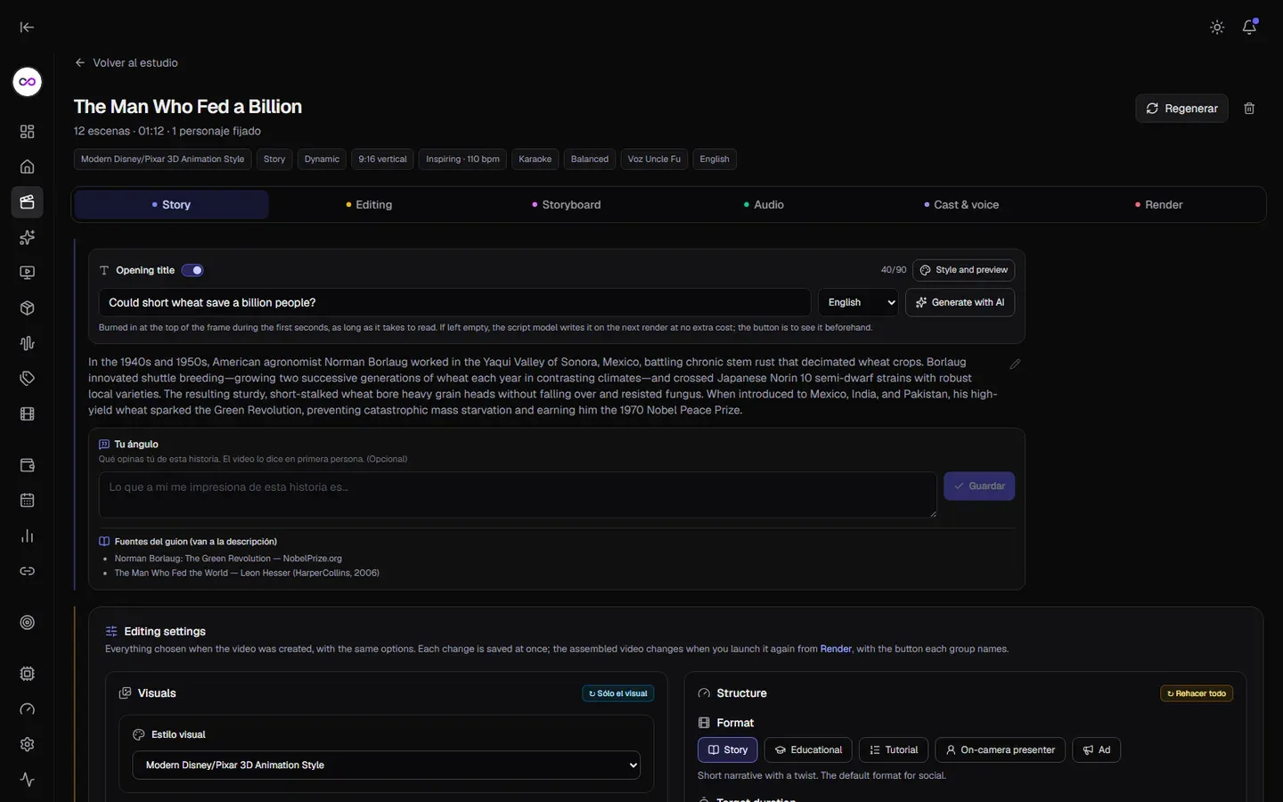Screen dimensions: 1283x802
Task: Switch to the Storyboard tab
Action: pos(567,205)
